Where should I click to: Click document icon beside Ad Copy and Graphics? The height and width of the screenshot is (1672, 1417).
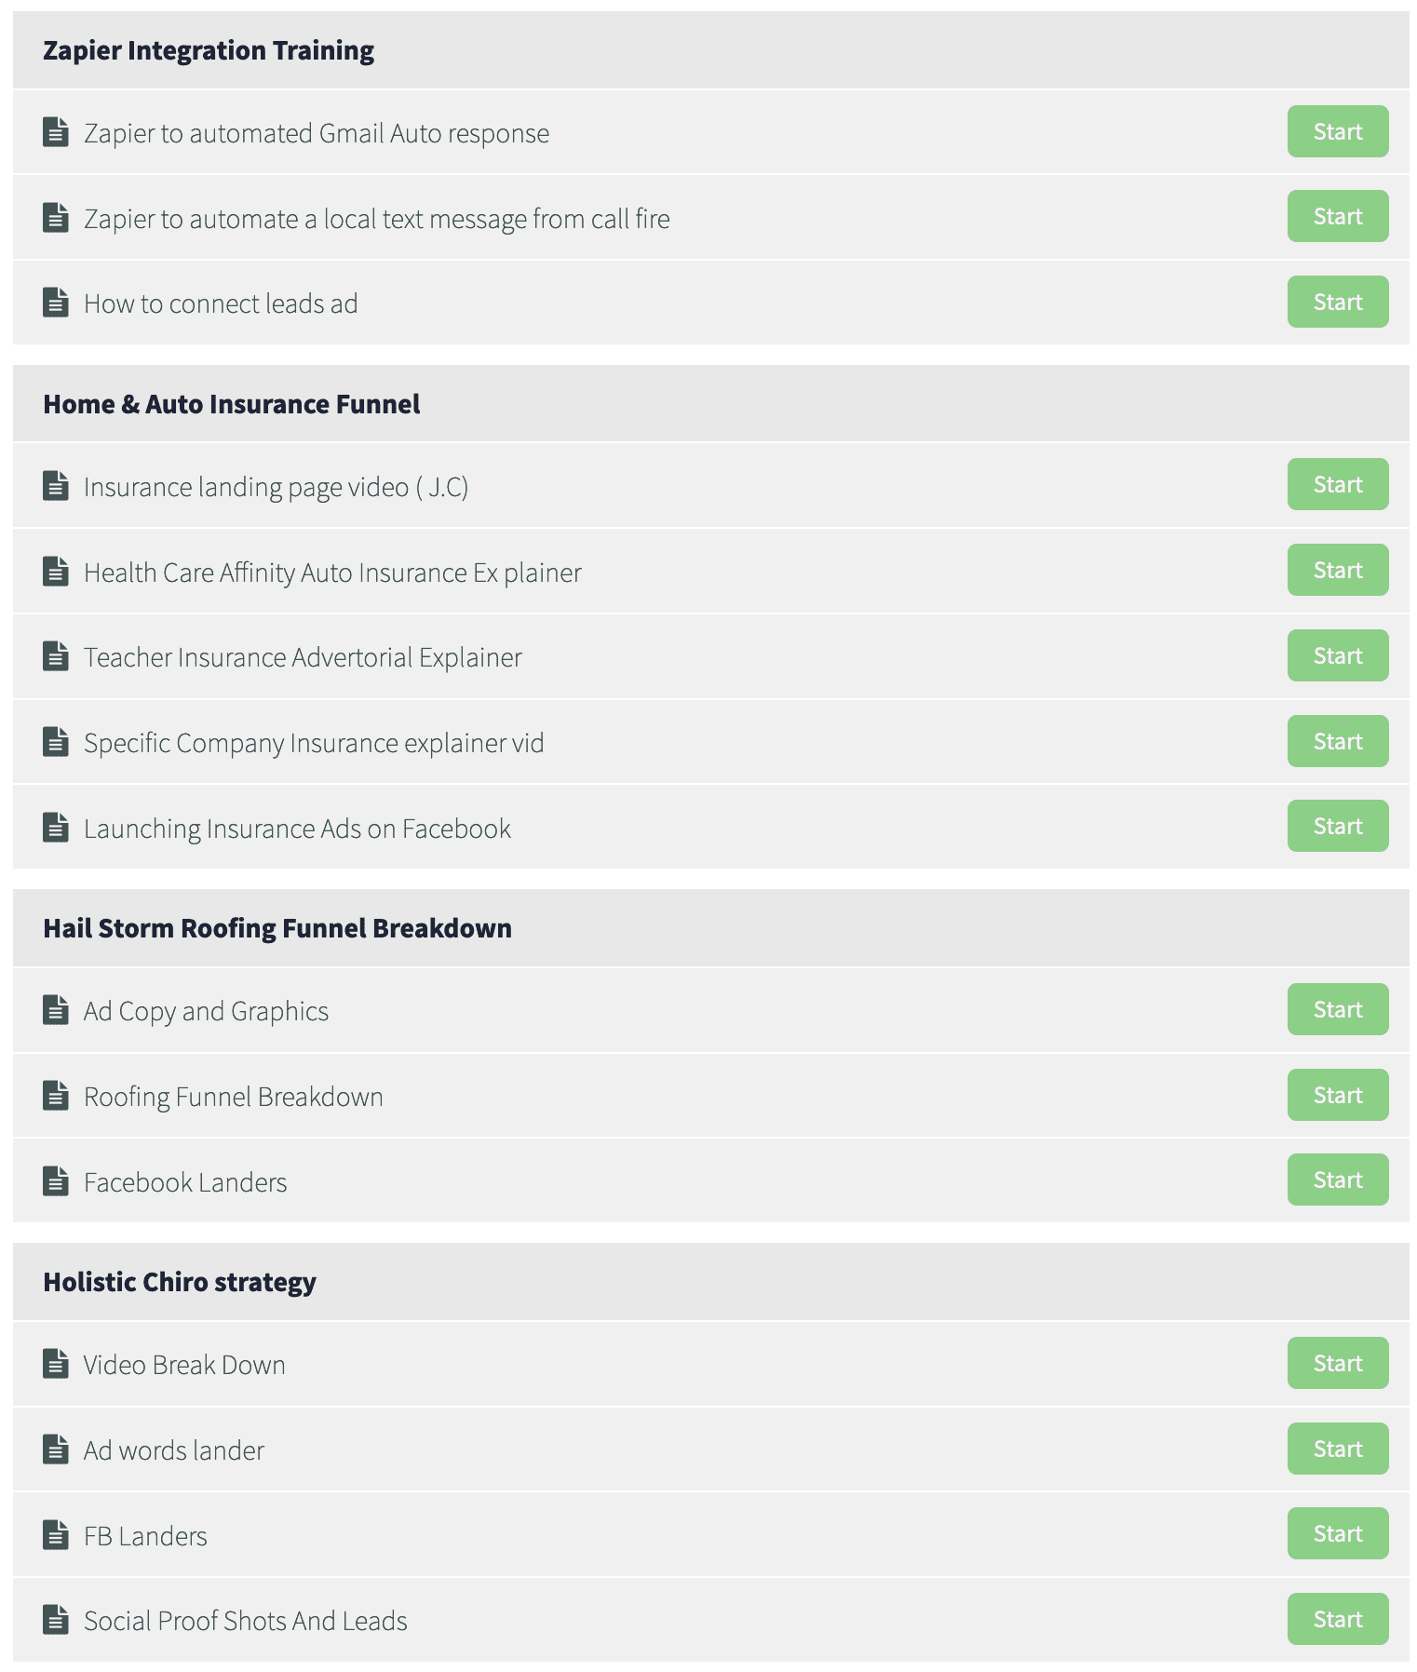tap(56, 1010)
